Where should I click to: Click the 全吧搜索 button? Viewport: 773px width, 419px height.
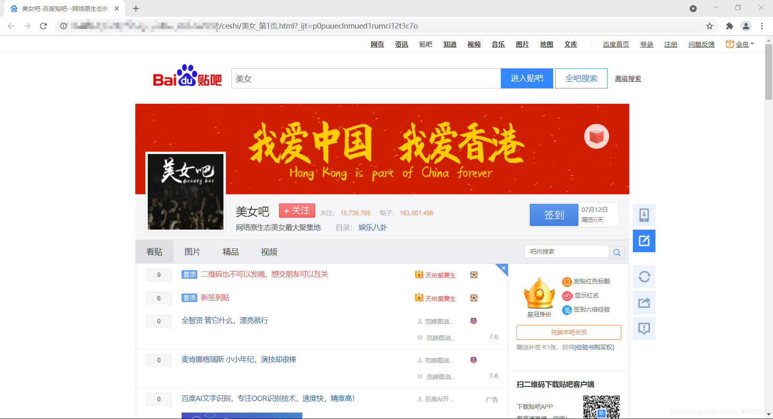[581, 78]
